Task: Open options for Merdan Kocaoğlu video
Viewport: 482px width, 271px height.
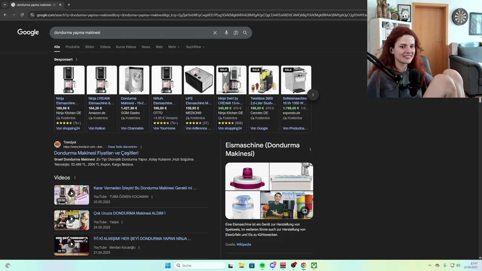Action: tap(139, 248)
